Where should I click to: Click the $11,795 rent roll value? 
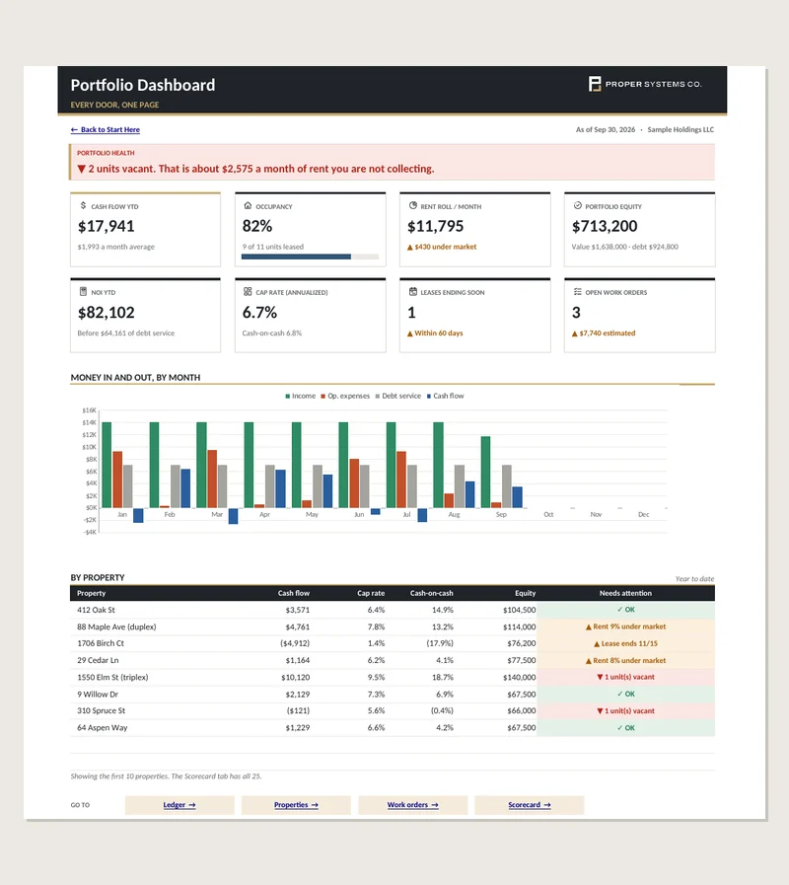point(436,226)
